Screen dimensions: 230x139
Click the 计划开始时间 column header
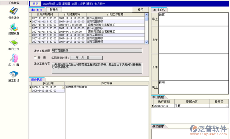click(45, 14)
